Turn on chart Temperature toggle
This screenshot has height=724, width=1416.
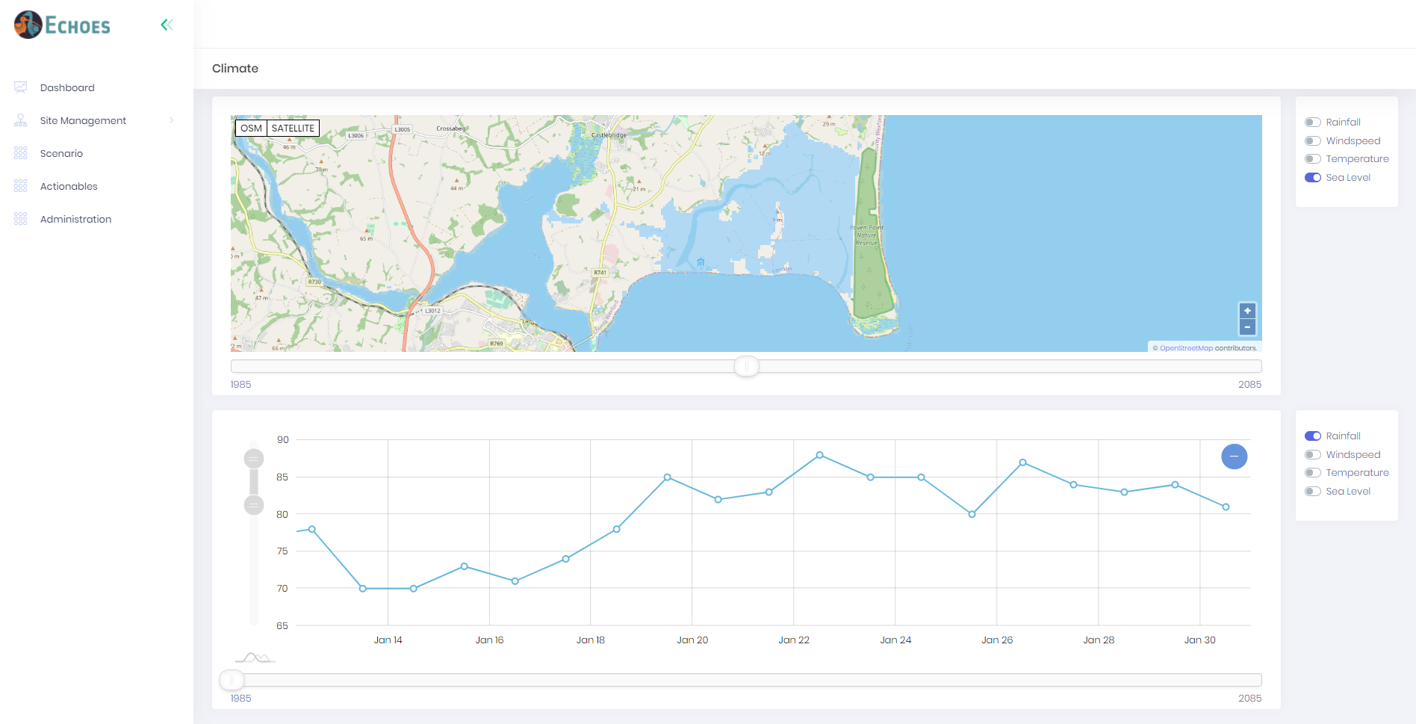coord(1312,473)
